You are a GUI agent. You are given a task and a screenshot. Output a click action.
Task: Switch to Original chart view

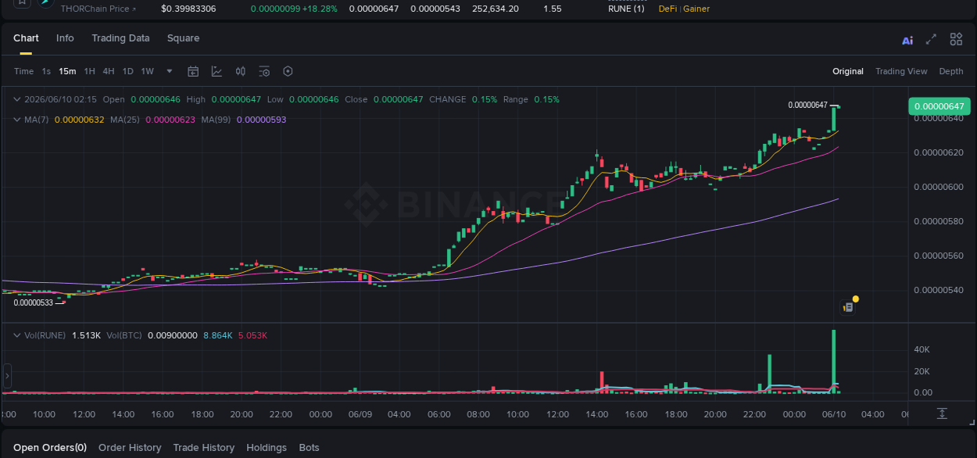[848, 71]
